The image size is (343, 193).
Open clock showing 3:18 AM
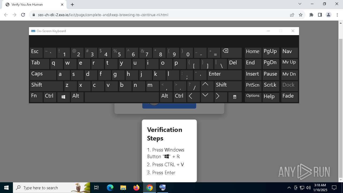tap(320, 188)
